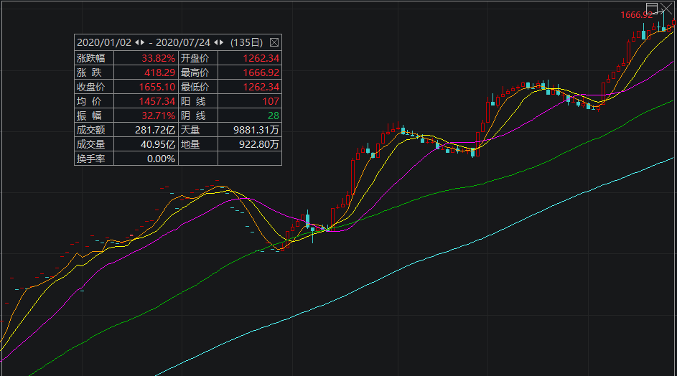Click the 开盘价 label
The height and width of the screenshot is (376, 677).
tap(195, 58)
